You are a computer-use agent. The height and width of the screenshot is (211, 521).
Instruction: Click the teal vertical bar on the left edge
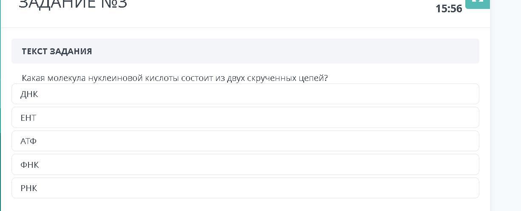click(x=1, y=64)
